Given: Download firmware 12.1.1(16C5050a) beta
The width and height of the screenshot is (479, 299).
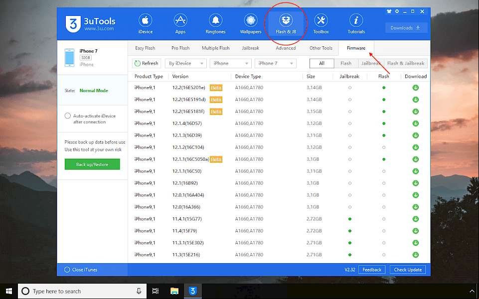Looking at the screenshot, I should click(416, 159).
